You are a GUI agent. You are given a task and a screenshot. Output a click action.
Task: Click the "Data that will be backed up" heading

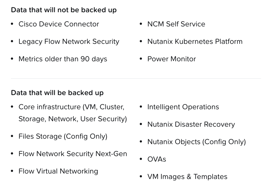point(57,93)
